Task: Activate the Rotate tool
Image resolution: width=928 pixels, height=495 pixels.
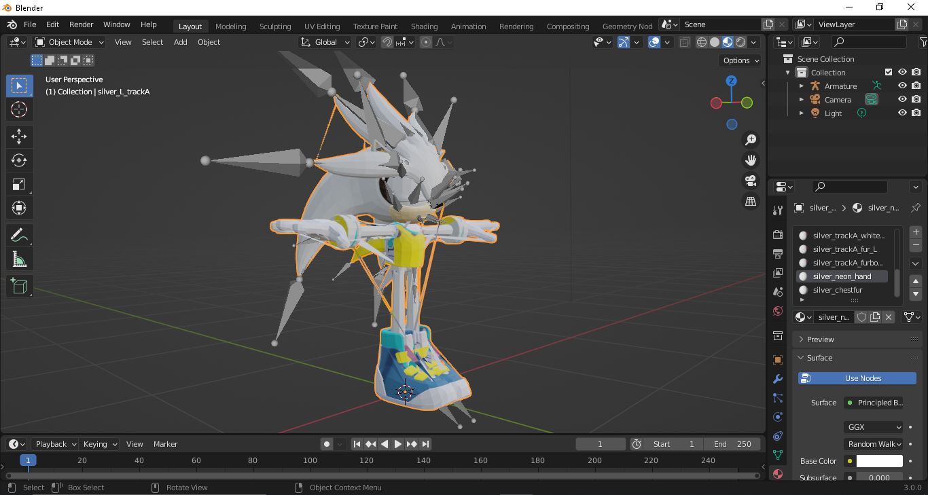Action: click(19, 160)
